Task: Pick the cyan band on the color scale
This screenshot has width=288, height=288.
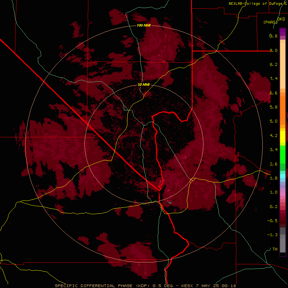Action: click(283, 176)
